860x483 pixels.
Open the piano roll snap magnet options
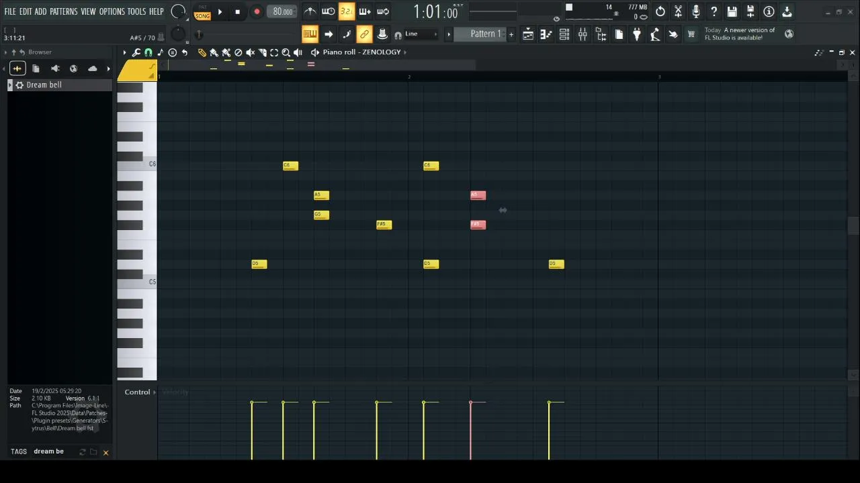148,52
